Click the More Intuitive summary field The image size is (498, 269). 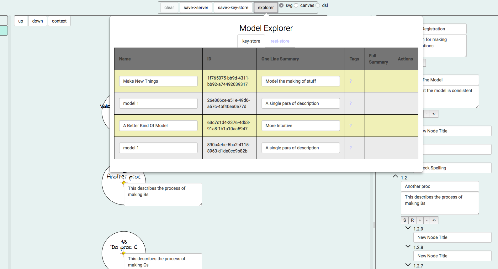pos(300,126)
